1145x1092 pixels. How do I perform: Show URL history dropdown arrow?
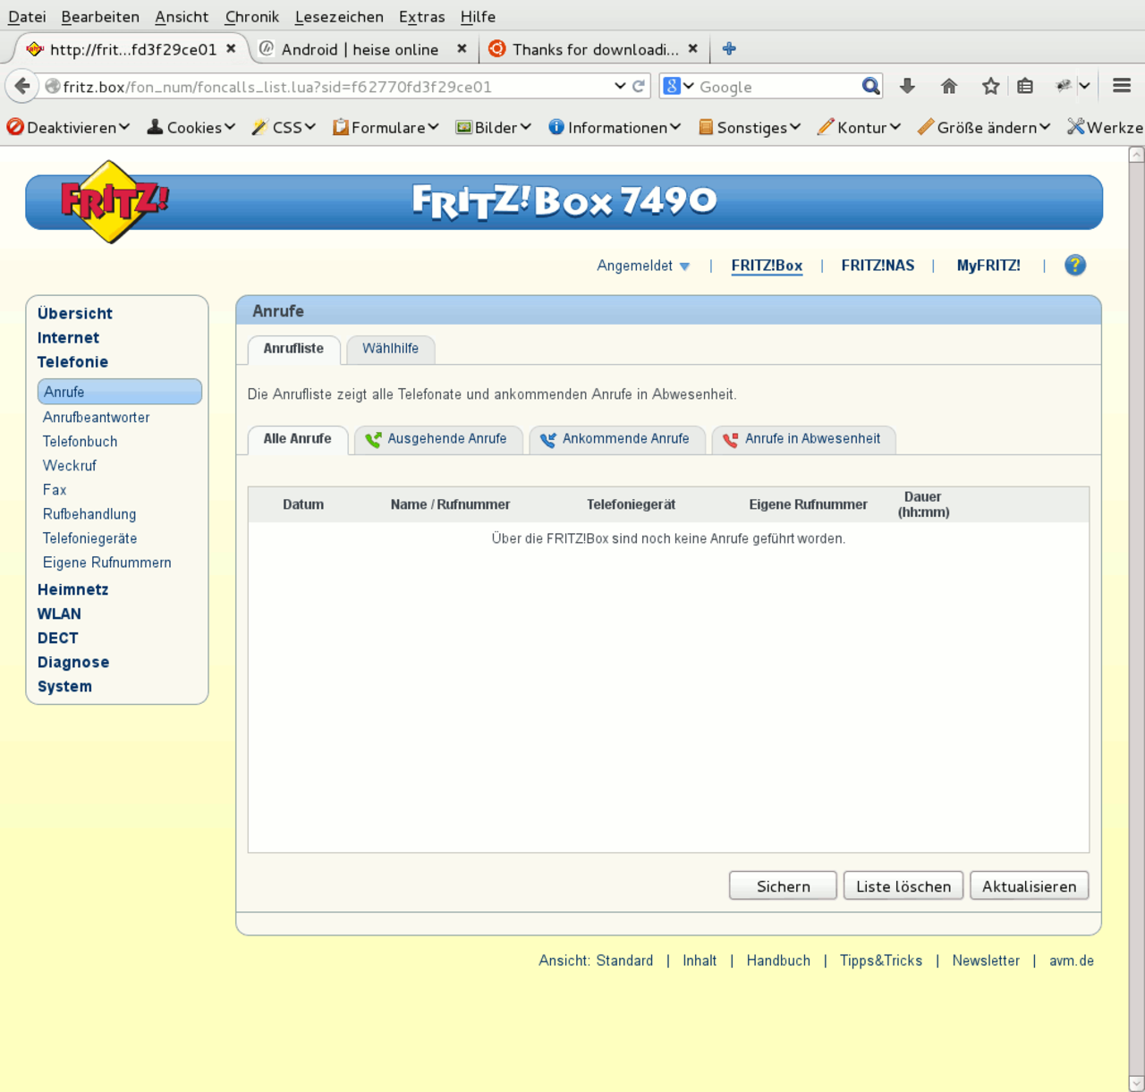coord(620,86)
